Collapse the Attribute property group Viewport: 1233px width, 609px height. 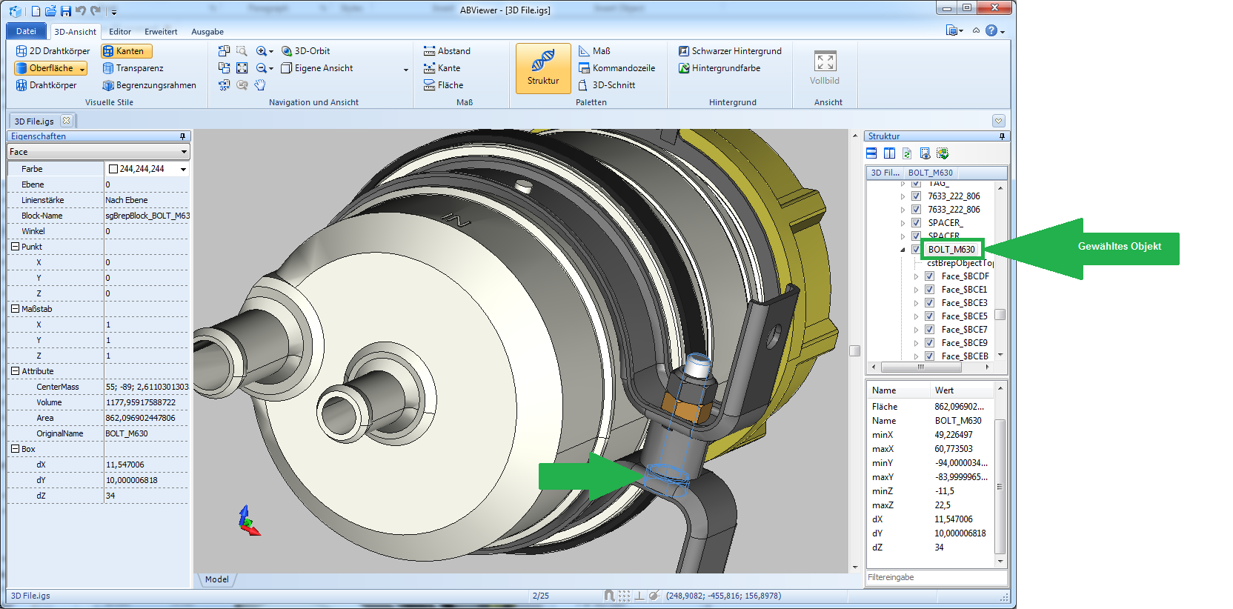pos(15,371)
